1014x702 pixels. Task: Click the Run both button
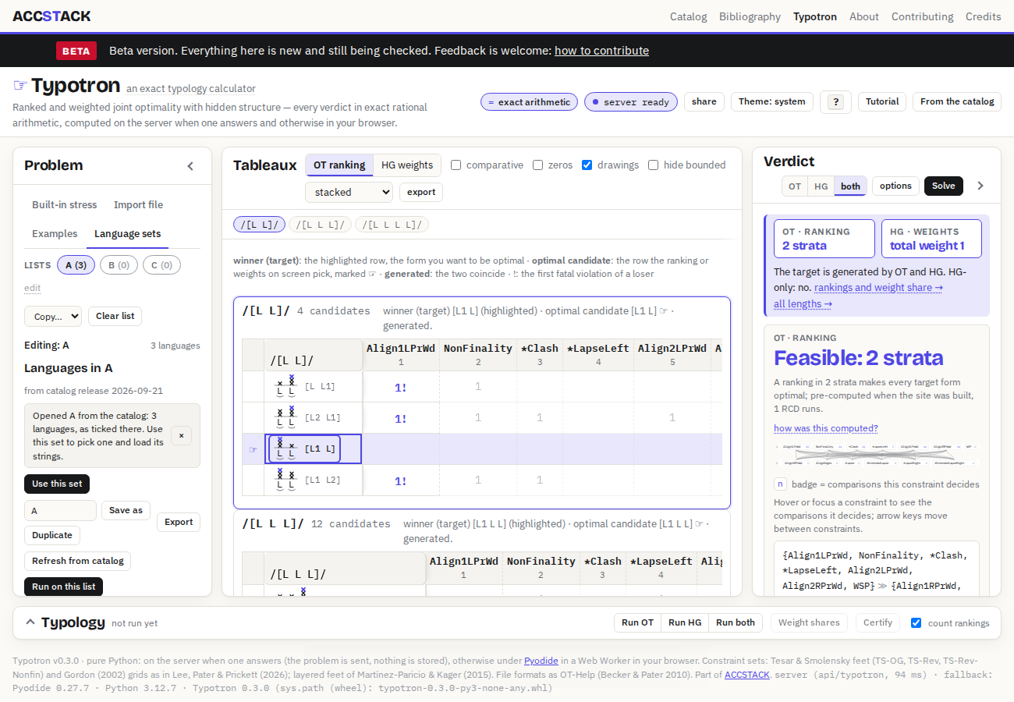click(x=736, y=622)
